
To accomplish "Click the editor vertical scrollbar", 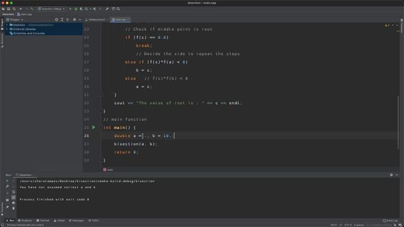I will 398,122.
